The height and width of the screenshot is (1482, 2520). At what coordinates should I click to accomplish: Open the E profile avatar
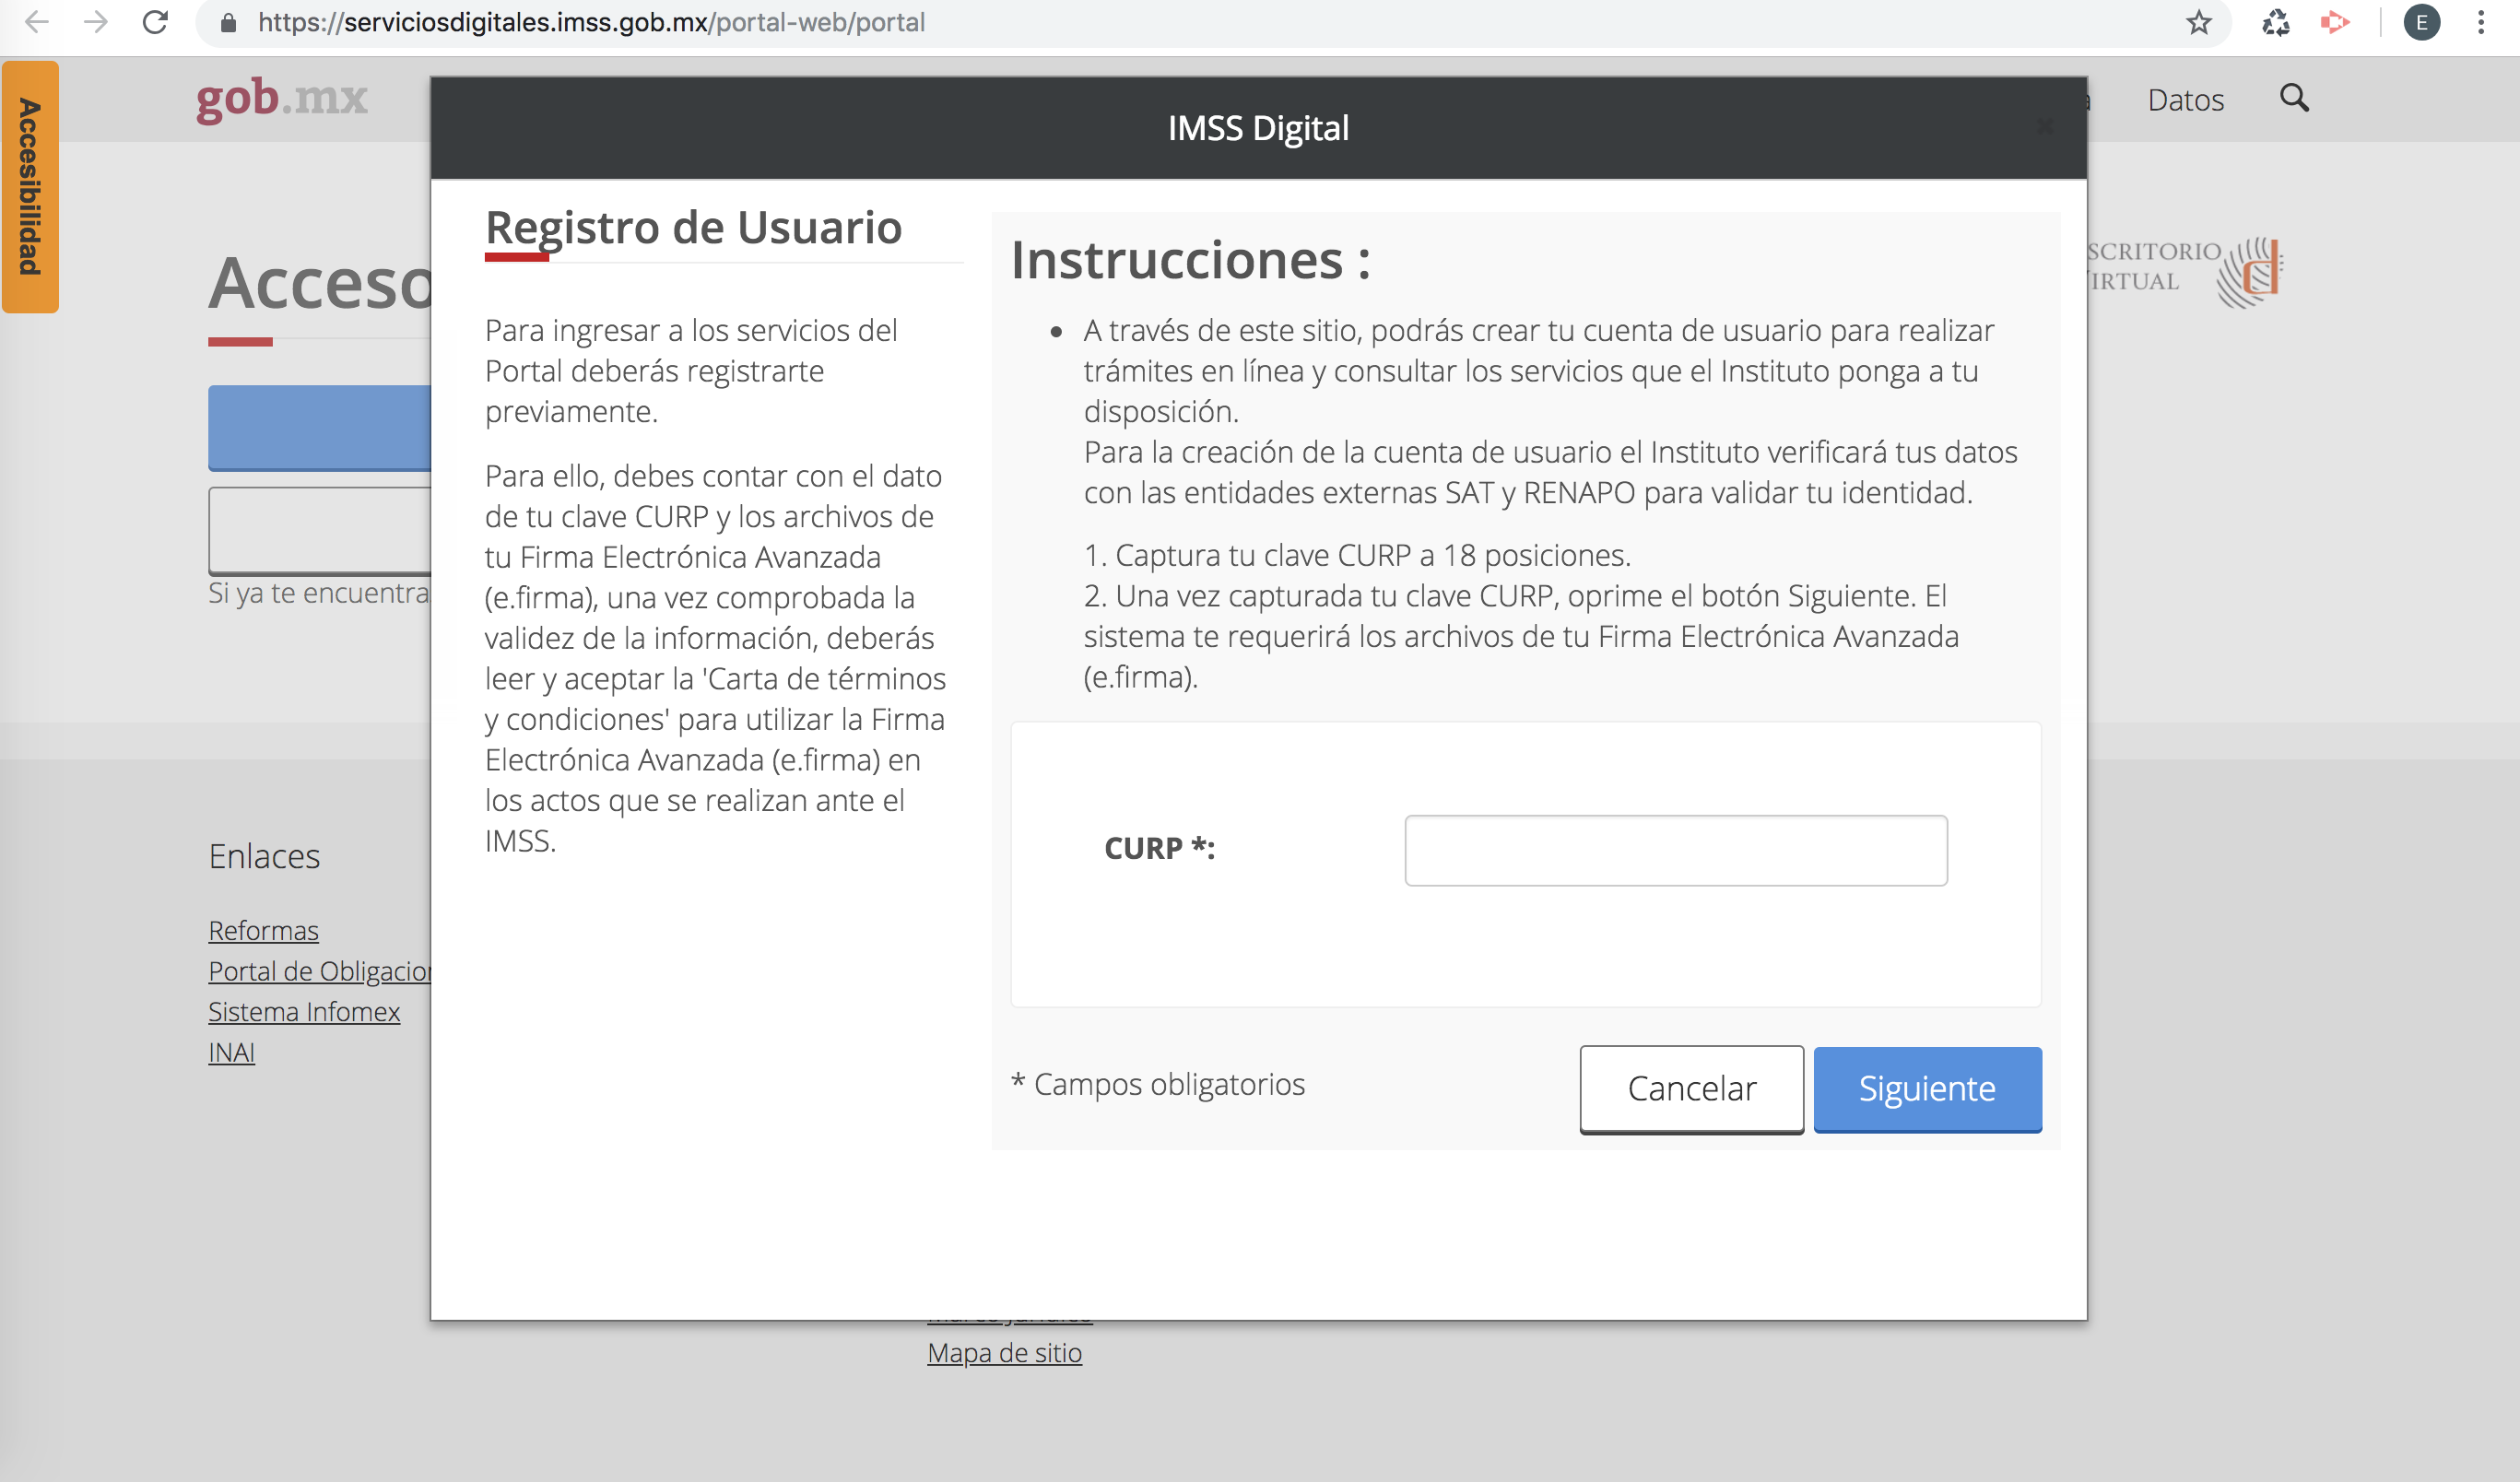tap(2421, 22)
